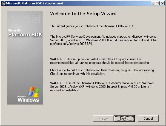Image resolution: width=166 pixels, height=126 pixels.
Task: Click the setup wizard icon in title bar
Action: [x=3, y=3]
